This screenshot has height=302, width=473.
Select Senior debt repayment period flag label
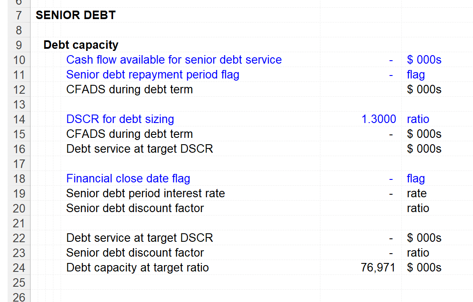point(153,75)
